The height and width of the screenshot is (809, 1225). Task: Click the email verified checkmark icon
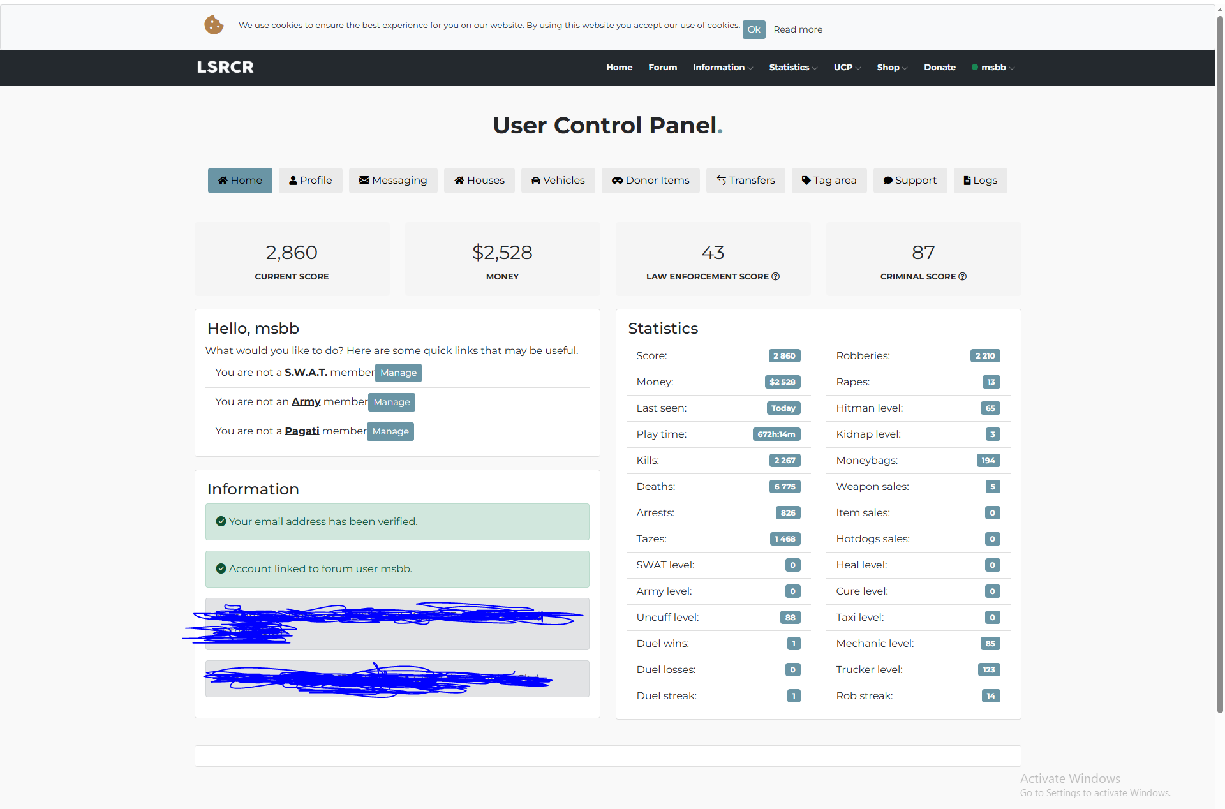(221, 521)
